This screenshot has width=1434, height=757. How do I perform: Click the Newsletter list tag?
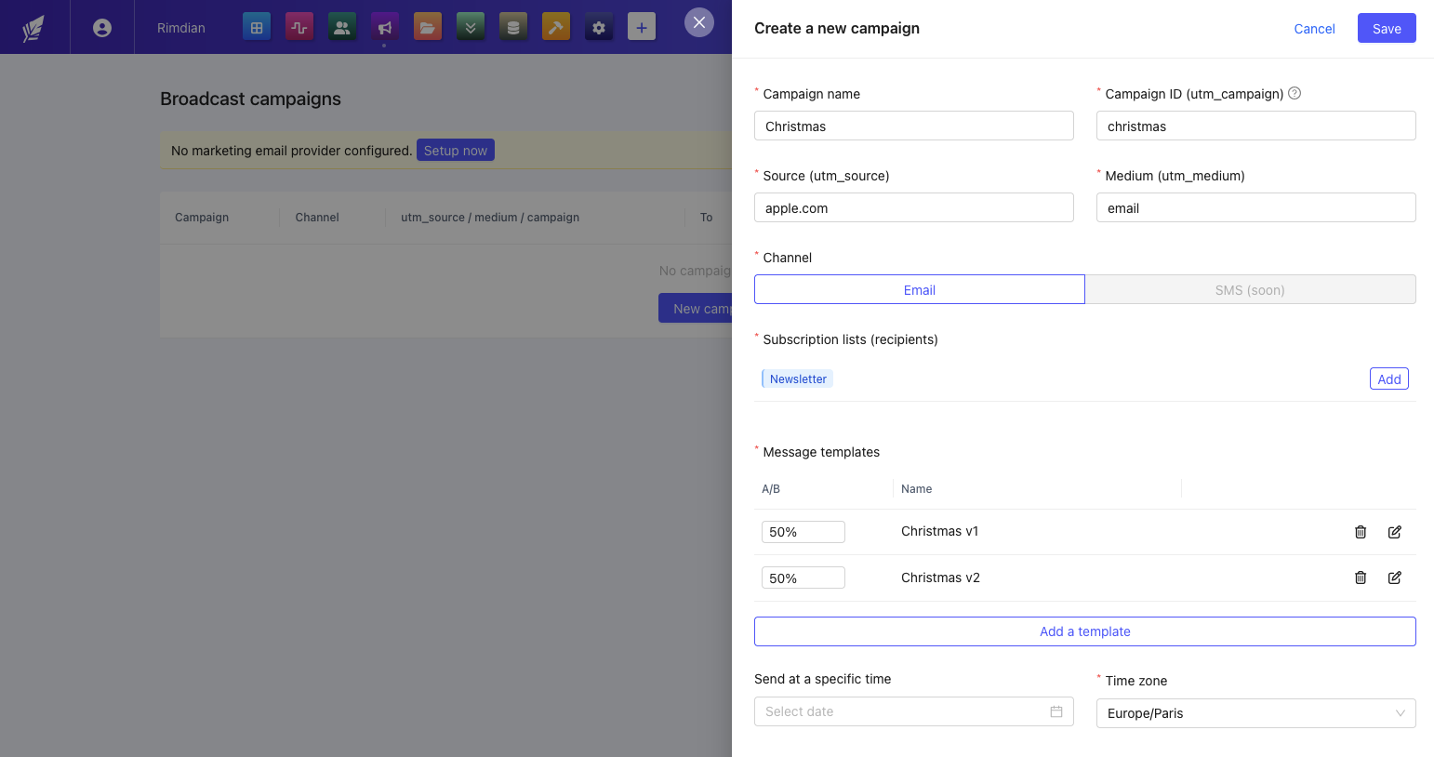point(797,378)
